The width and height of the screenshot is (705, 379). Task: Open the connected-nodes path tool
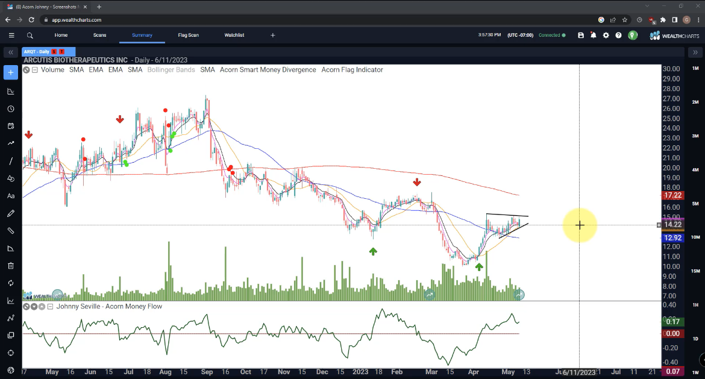point(11,318)
